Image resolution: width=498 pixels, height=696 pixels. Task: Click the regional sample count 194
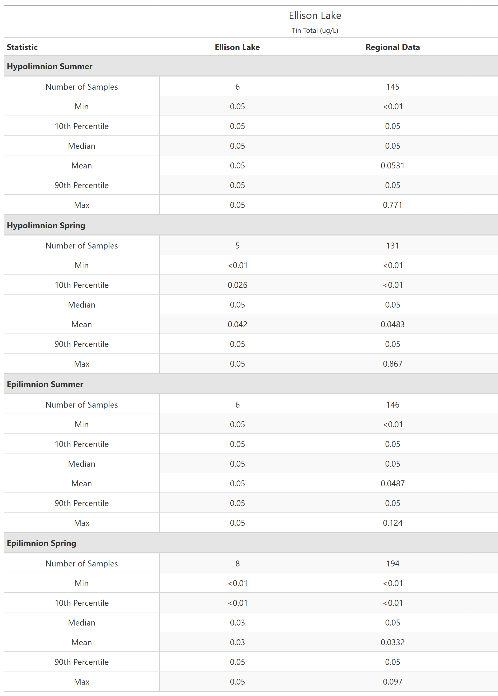point(393,564)
